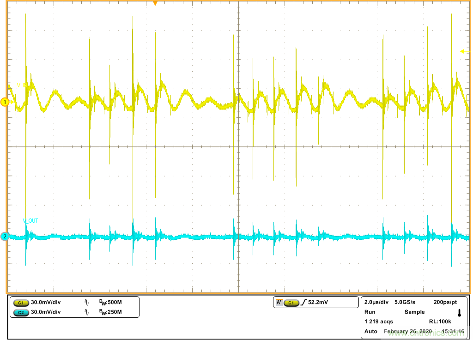This screenshot has width=473, height=340.
Task: Click the yellow C1 channel badge
Action: pos(20,303)
